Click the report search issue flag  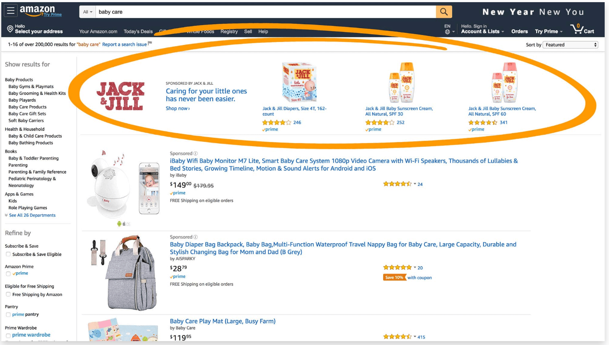tap(150, 43)
